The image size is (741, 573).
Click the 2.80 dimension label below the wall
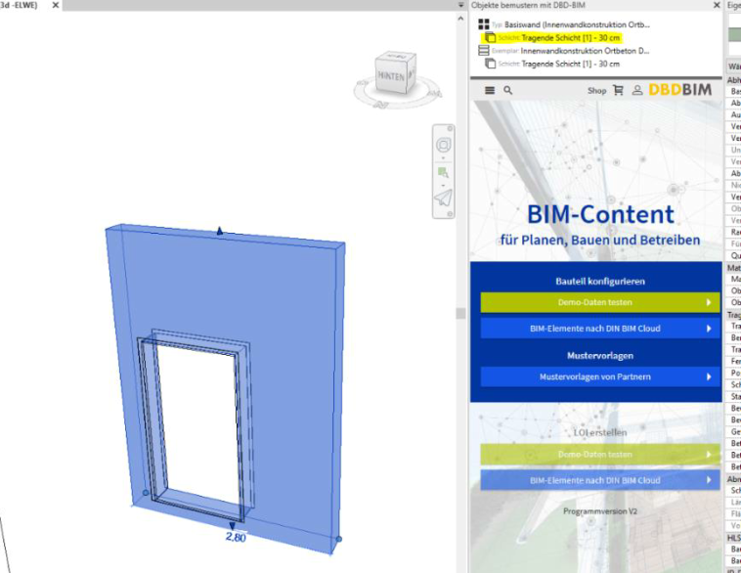(x=236, y=537)
